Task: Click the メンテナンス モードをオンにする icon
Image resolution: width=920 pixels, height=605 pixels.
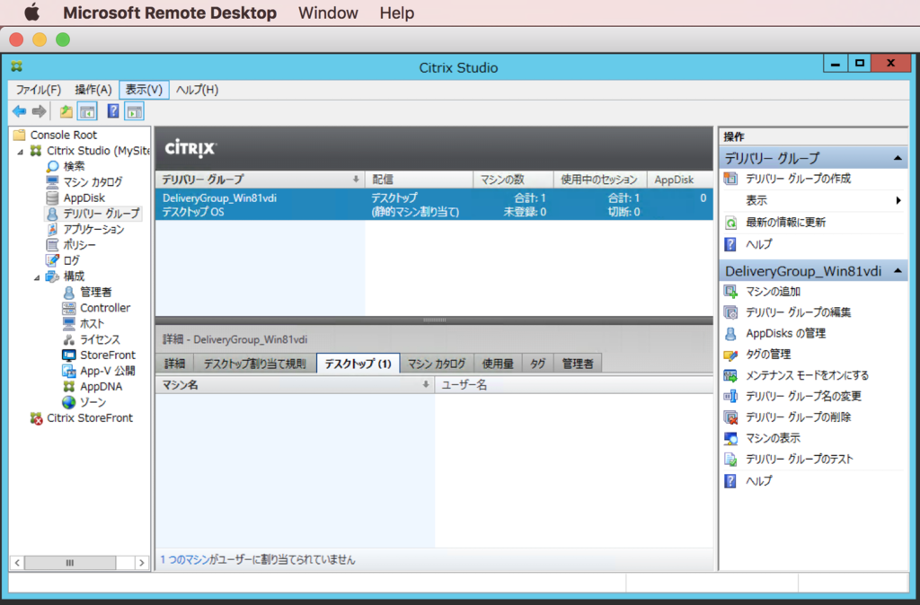Action: [730, 375]
